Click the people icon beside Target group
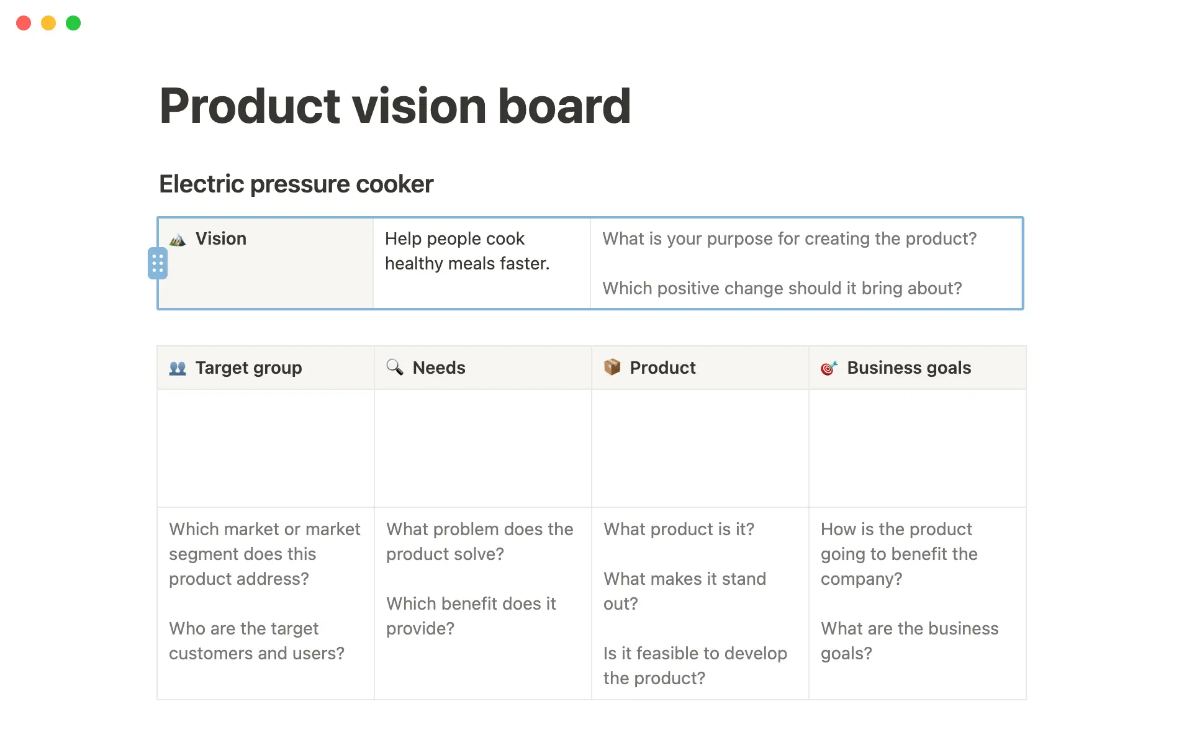 [x=177, y=368]
